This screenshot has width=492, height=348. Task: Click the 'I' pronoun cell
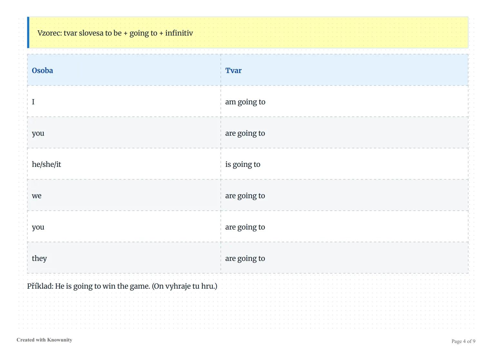pyautogui.click(x=33, y=102)
